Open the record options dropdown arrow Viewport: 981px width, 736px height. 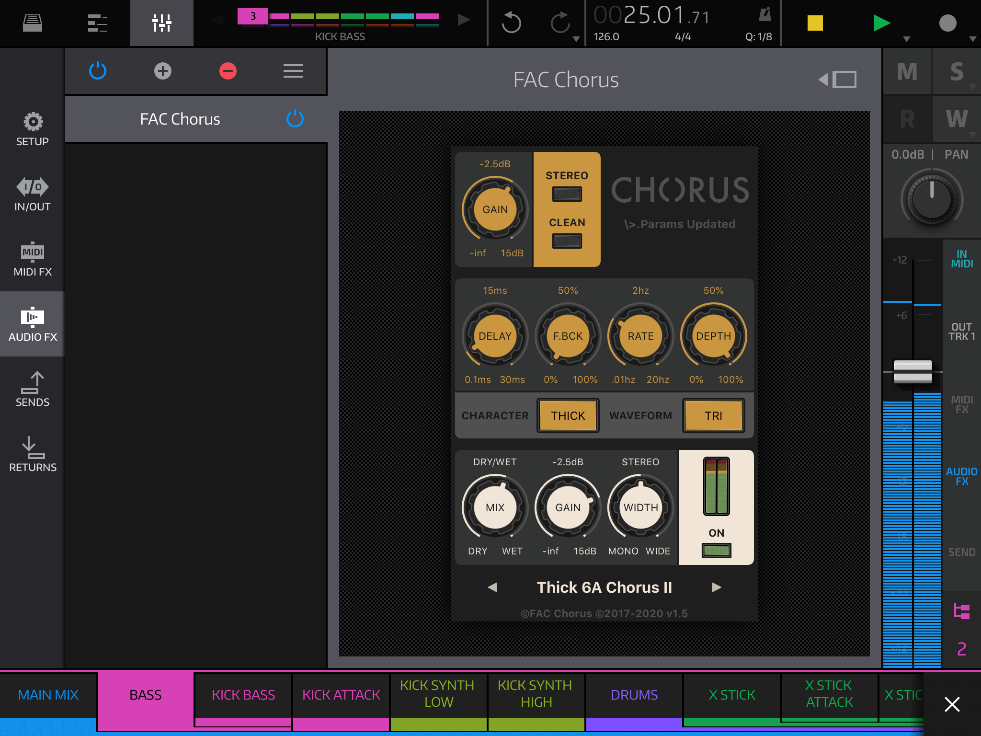coord(972,39)
